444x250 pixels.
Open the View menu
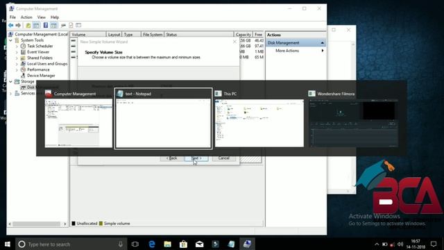[x=42, y=17]
